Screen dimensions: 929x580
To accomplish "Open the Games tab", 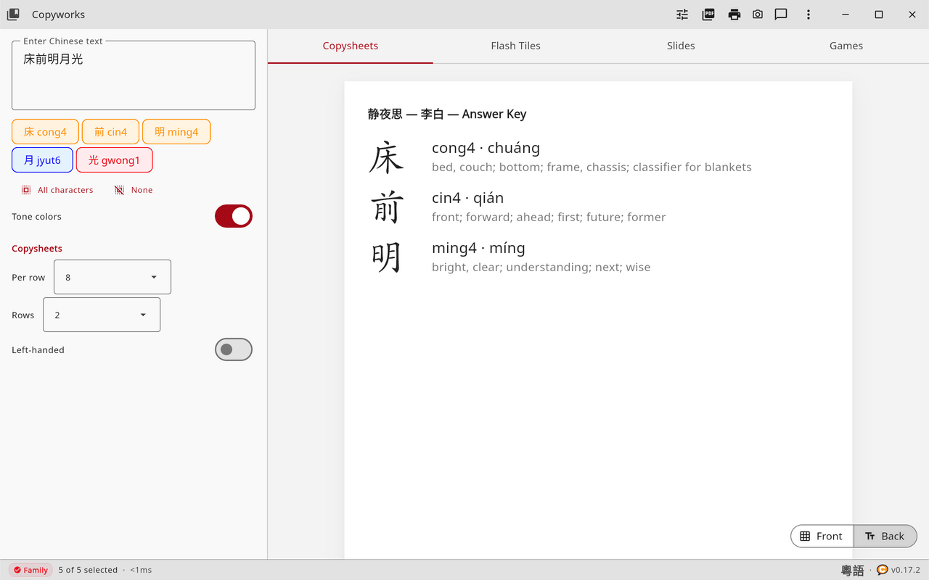I will (x=846, y=46).
